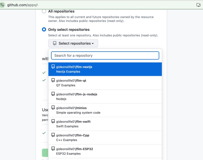
Task: Click repo icon next to flm-nextjs
Action: [53, 66]
